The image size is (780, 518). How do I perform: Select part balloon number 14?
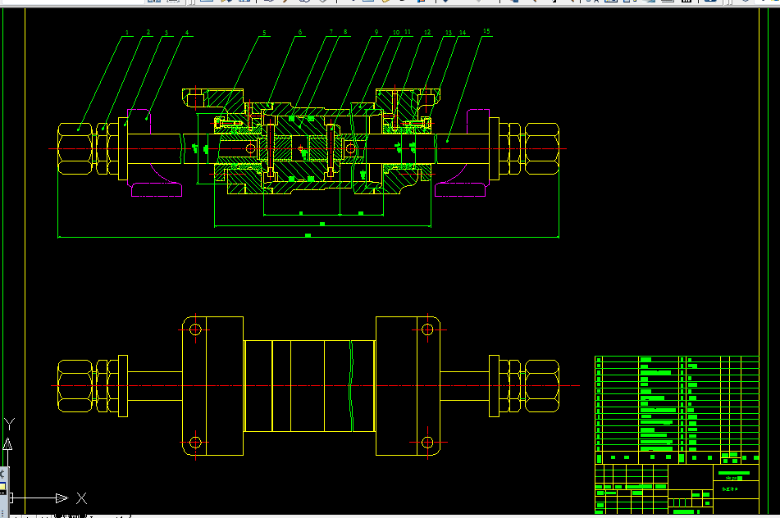pos(463,33)
